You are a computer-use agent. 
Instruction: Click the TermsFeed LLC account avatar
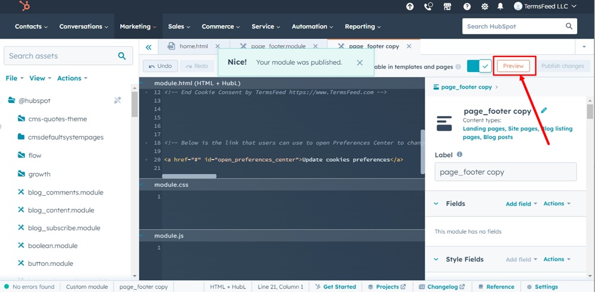click(x=518, y=6)
